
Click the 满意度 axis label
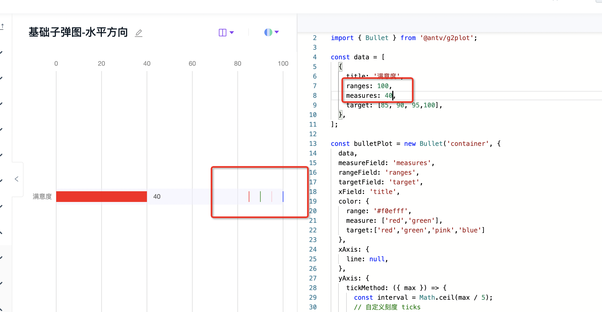42,197
